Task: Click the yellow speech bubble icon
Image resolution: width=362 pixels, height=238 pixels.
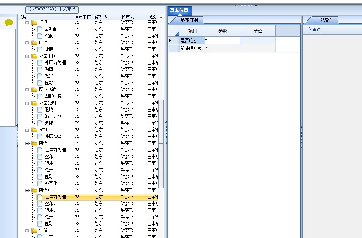Action: [9, 23]
